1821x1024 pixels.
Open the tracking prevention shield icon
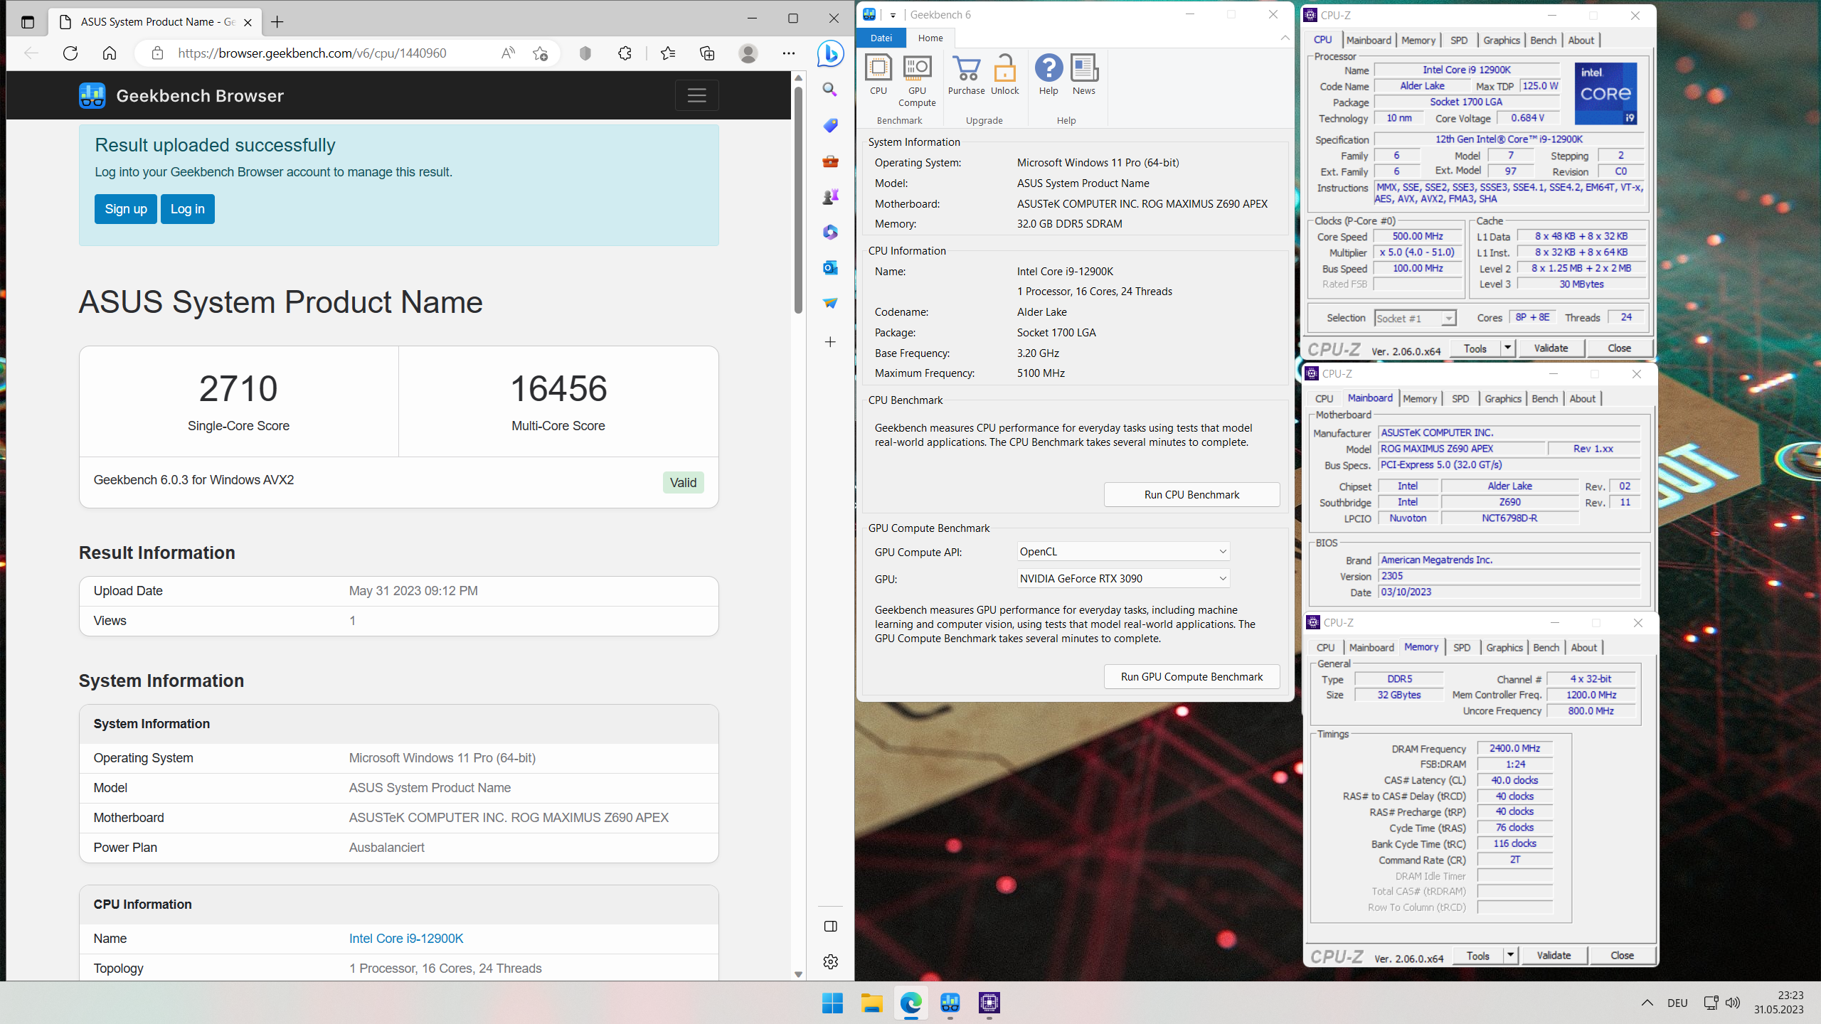pos(585,53)
